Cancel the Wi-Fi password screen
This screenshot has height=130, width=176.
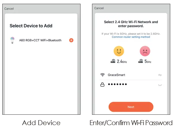point(99,8)
